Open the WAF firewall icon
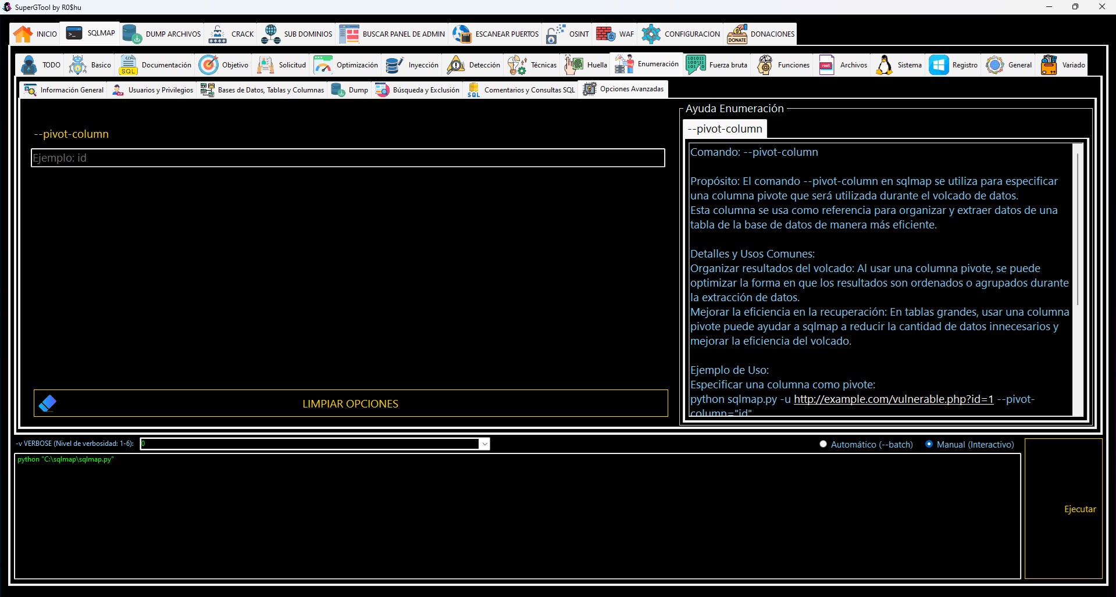This screenshot has width=1116, height=597. (605, 34)
